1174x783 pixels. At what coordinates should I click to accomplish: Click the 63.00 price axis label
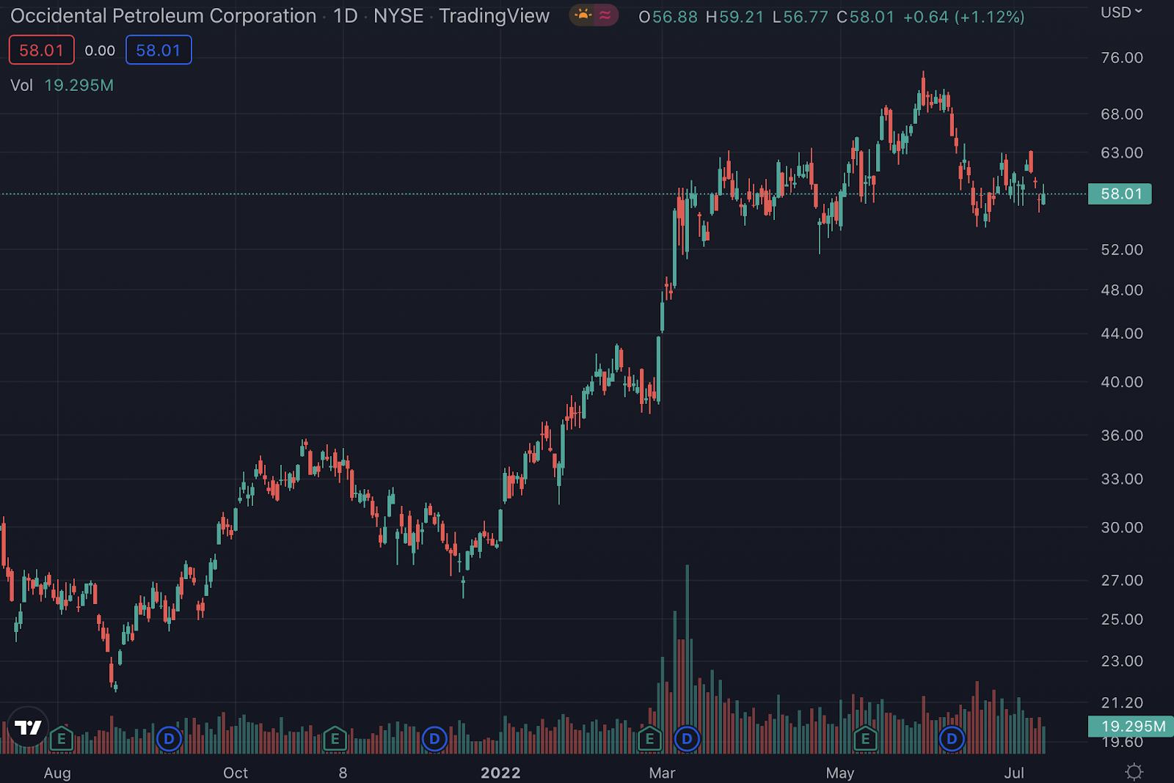coord(1122,152)
